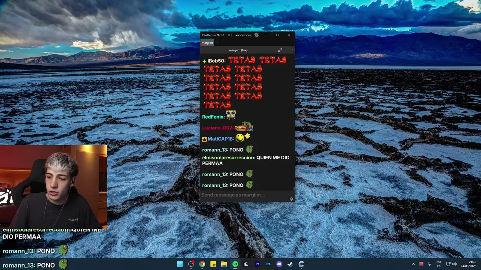Open the Windows Start menu

pos(180,264)
